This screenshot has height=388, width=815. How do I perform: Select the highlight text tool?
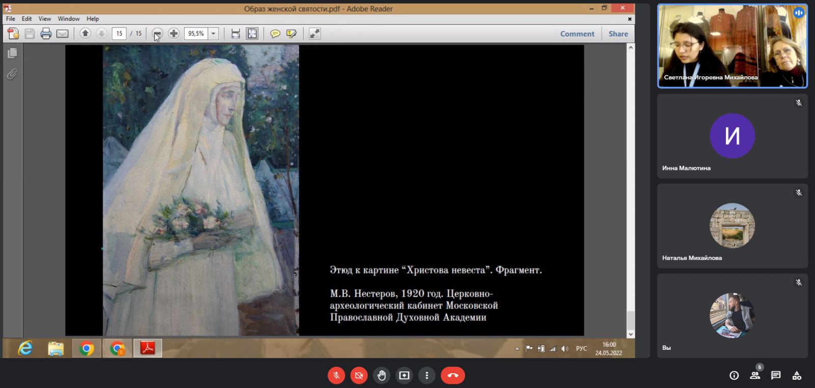click(291, 34)
